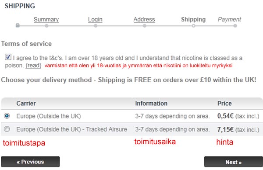Click the Payment step dot
The height and width of the screenshot is (170, 263).
point(235,26)
